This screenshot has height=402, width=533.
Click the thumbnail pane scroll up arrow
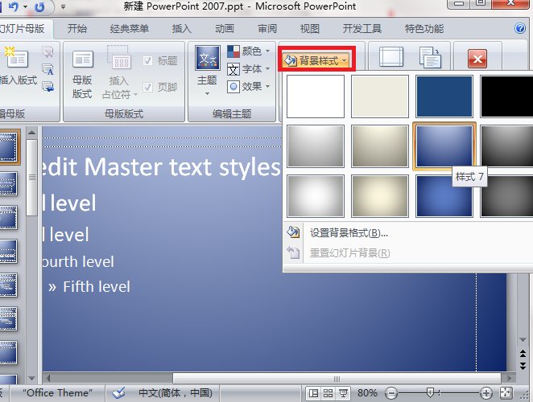pos(31,133)
